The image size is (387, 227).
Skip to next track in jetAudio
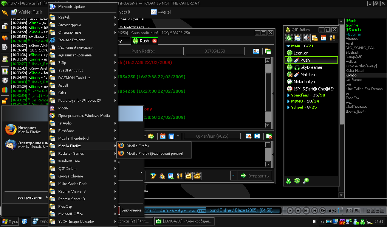314,210
